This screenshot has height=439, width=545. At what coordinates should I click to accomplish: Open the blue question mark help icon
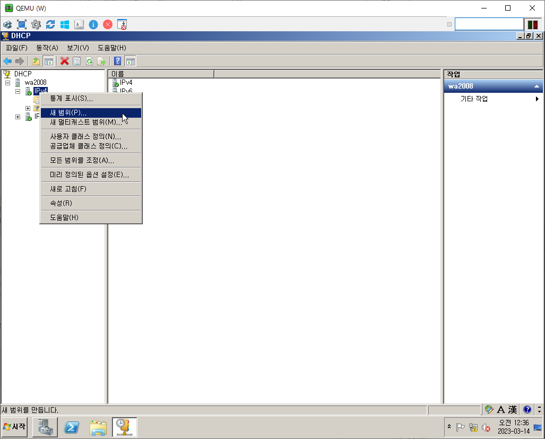[118, 62]
